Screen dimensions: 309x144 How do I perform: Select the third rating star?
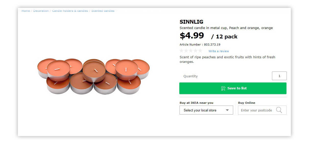pos(191,51)
